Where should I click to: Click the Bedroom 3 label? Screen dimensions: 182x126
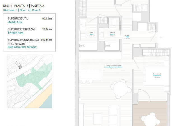157,75
